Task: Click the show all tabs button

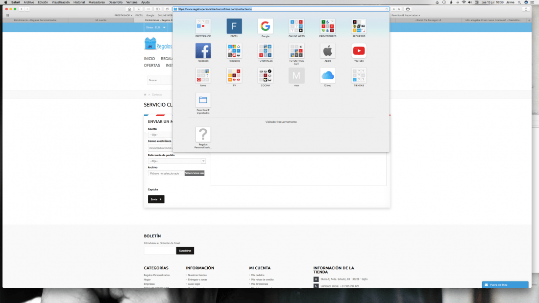Action: 168,9
